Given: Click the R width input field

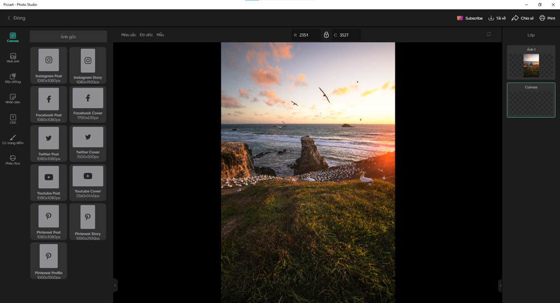Looking at the screenshot, I should (306, 34).
